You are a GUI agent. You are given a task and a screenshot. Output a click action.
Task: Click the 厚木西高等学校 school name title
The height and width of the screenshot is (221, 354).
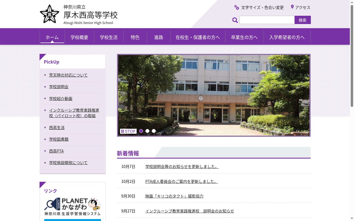click(x=91, y=15)
